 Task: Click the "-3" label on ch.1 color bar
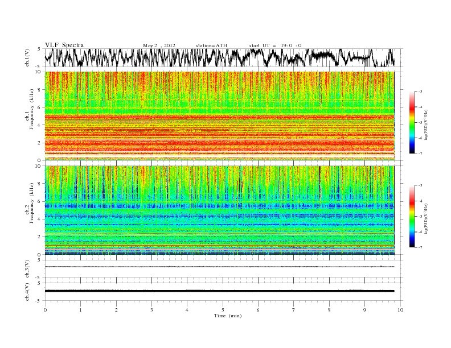pos(420,92)
